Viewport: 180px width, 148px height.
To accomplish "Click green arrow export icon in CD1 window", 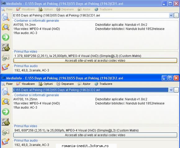I will coord(6,37).
